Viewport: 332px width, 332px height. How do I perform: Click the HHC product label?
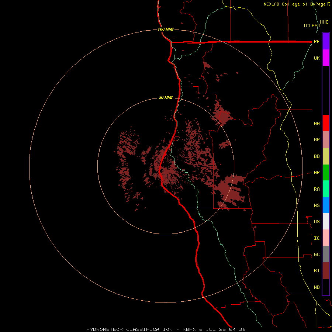[x=324, y=22]
